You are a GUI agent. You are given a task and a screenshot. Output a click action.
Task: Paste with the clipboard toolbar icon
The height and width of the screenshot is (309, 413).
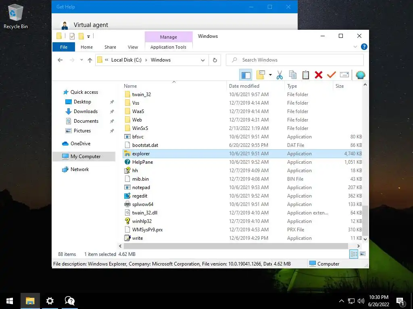(x=306, y=75)
